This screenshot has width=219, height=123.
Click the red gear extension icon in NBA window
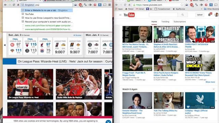pyautogui.click(x=95, y=5)
